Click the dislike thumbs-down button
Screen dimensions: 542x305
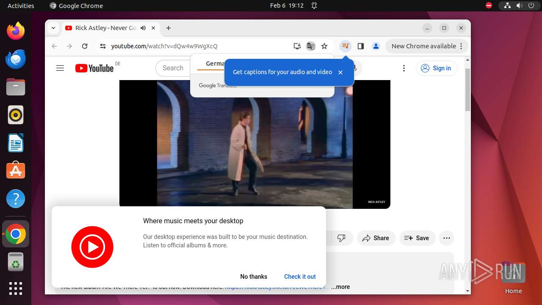pyautogui.click(x=341, y=238)
